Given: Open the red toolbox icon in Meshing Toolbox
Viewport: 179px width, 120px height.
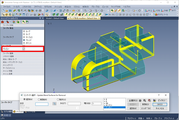Looking at the screenshot, I should [2, 22].
